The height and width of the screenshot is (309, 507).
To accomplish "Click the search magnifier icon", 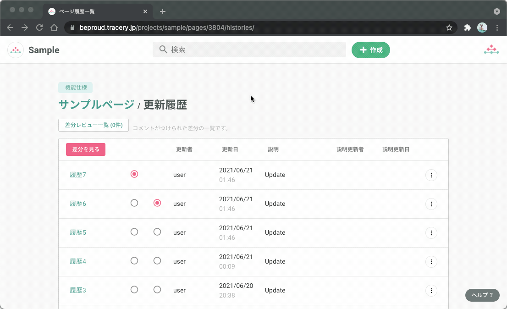I will point(163,49).
